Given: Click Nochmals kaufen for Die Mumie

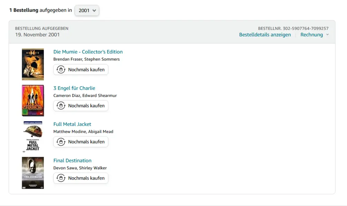Looking at the screenshot, I should [x=81, y=70].
